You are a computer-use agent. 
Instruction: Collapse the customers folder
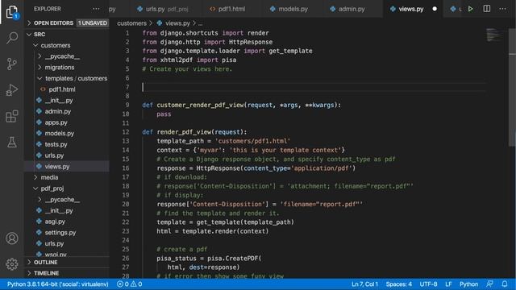click(56, 45)
